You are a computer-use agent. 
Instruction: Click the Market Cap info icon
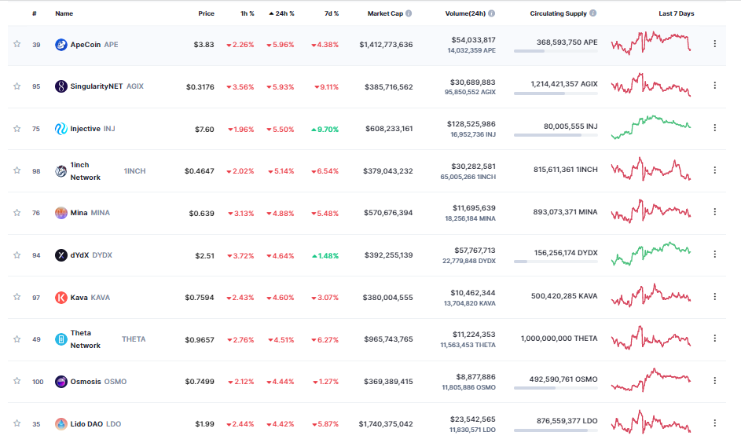tap(409, 13)
